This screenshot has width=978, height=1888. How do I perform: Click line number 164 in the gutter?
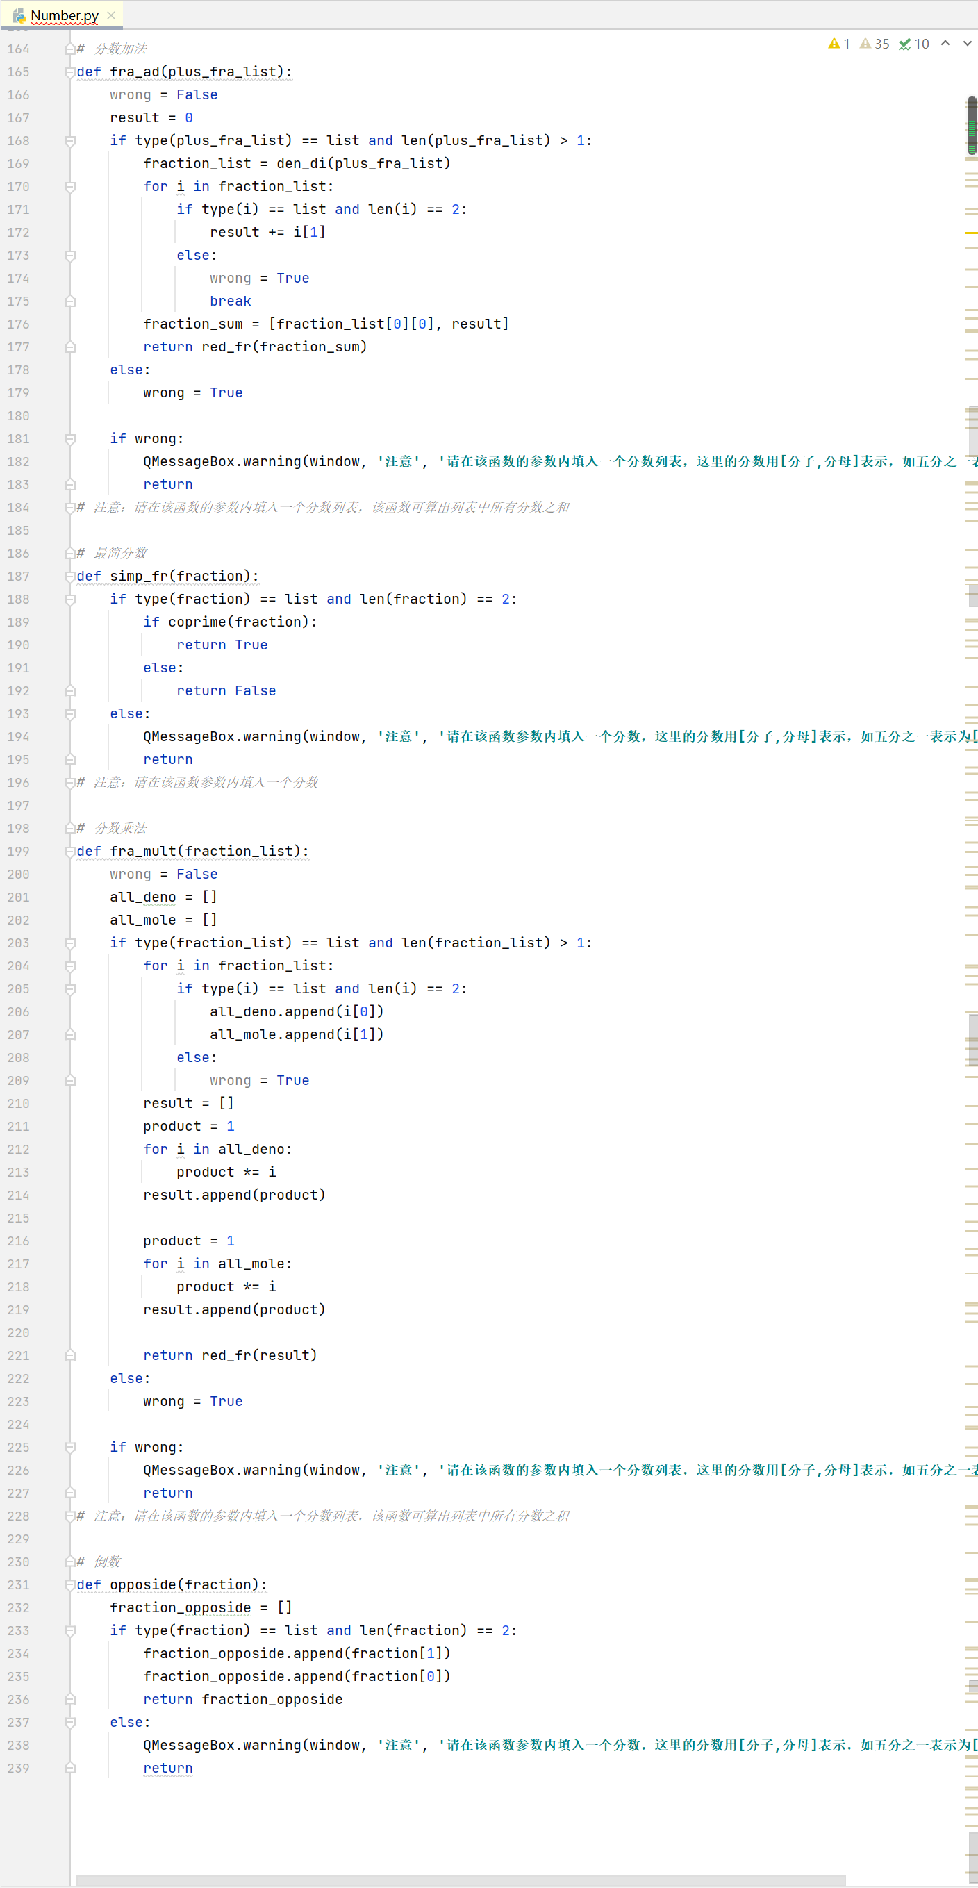tap(18, 49)
